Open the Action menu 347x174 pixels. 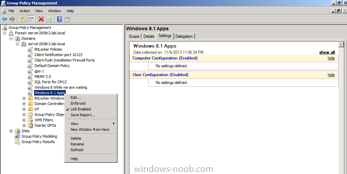25,11
